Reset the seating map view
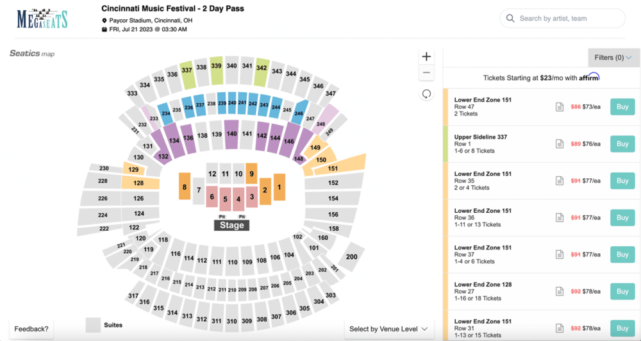The height and width of the screenshot is (341, 641). (426, 94)
